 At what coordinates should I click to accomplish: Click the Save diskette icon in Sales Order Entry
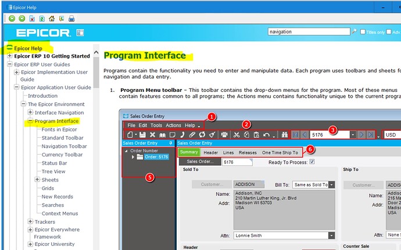pos(142,135)
